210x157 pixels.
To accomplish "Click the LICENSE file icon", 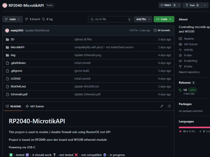I will click(x=8, y=79).
